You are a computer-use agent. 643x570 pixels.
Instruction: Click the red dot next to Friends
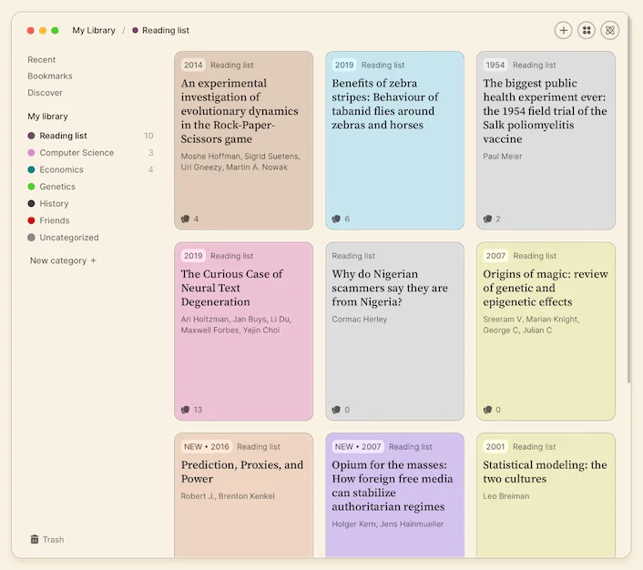tap(32, 220)
